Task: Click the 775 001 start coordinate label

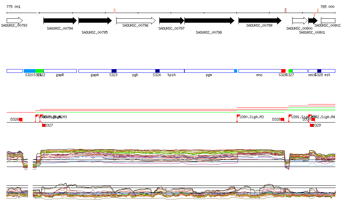Action: point(13,7)
